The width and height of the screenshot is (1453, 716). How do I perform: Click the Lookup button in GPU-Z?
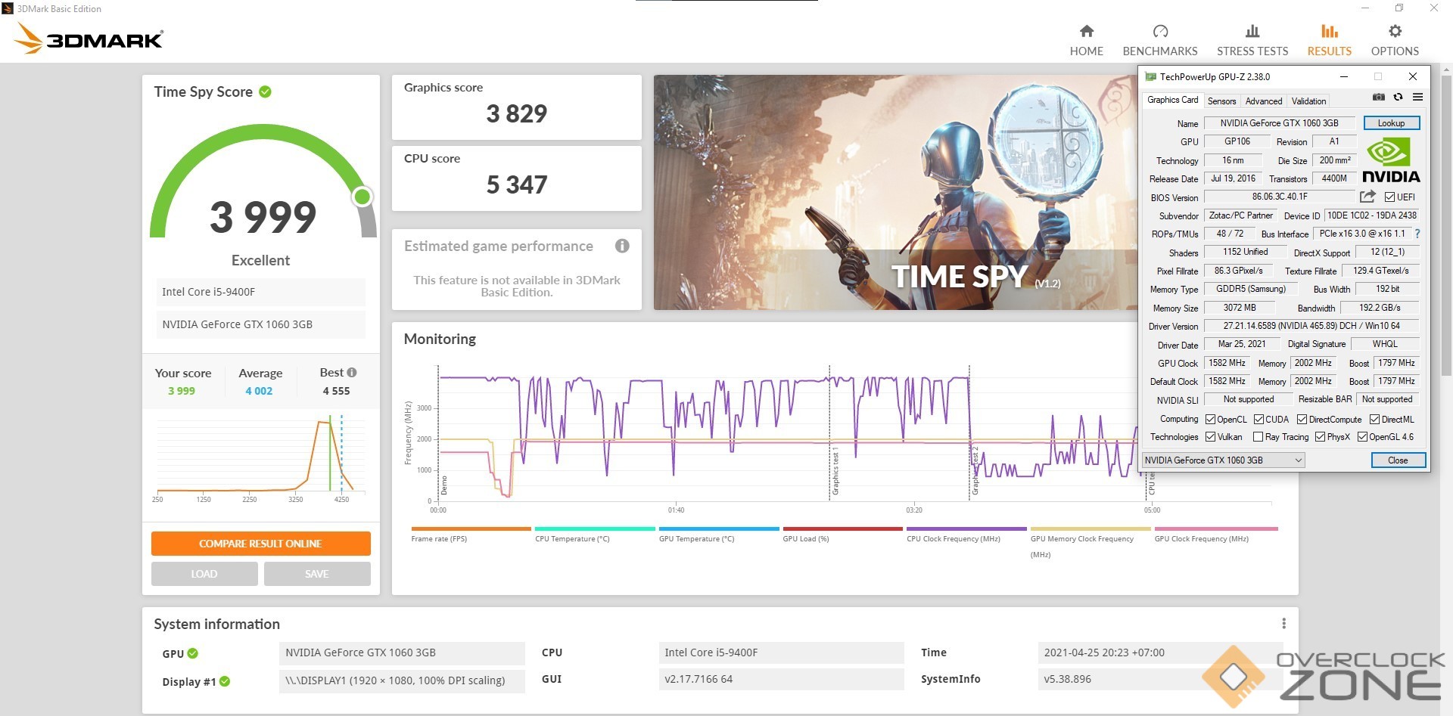1391,123
